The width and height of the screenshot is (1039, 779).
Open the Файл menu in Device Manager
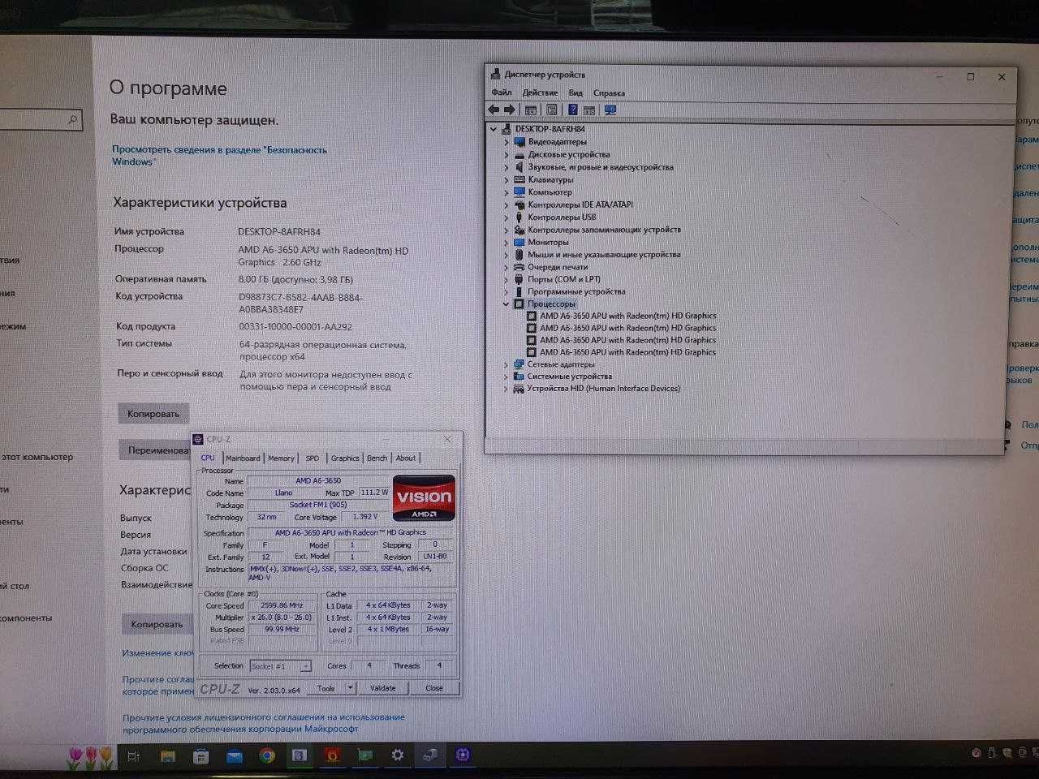[502, 93]
